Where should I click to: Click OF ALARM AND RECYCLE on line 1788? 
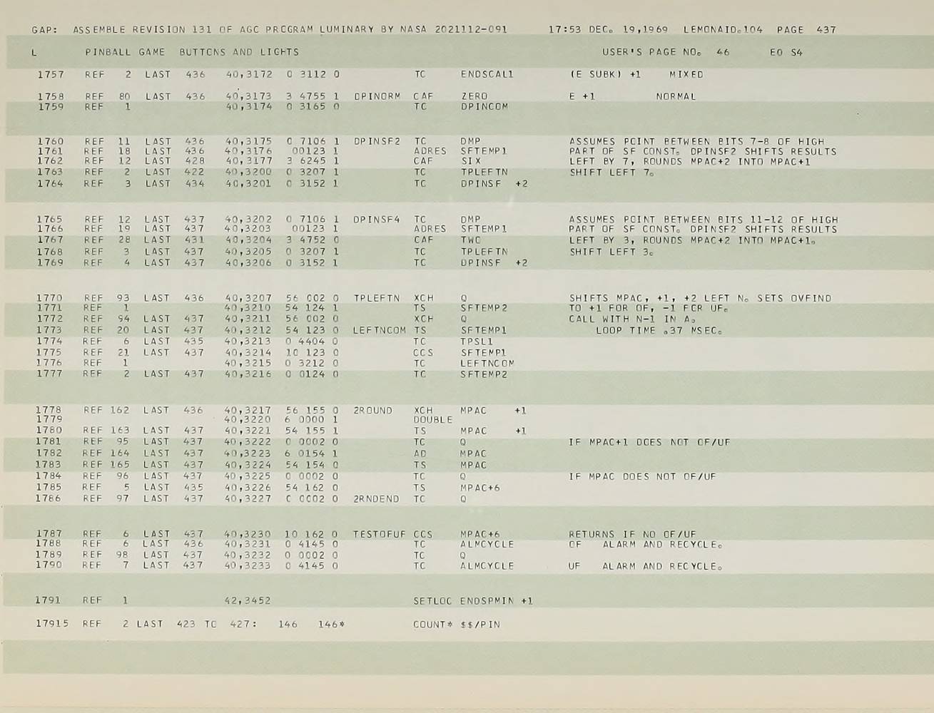646,545
